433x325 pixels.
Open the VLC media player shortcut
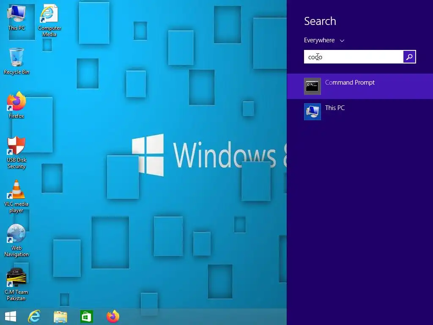[16, 196]
